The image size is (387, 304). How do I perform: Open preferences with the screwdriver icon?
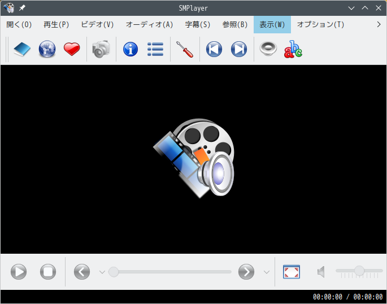tap(185, 49)
